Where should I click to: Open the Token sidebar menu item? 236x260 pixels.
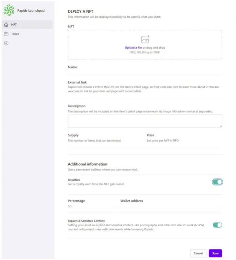click(27, 34)
